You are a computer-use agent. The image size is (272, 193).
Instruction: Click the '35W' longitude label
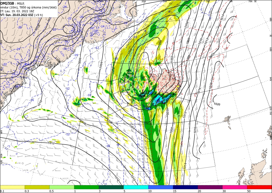click(x=80, y=1)
